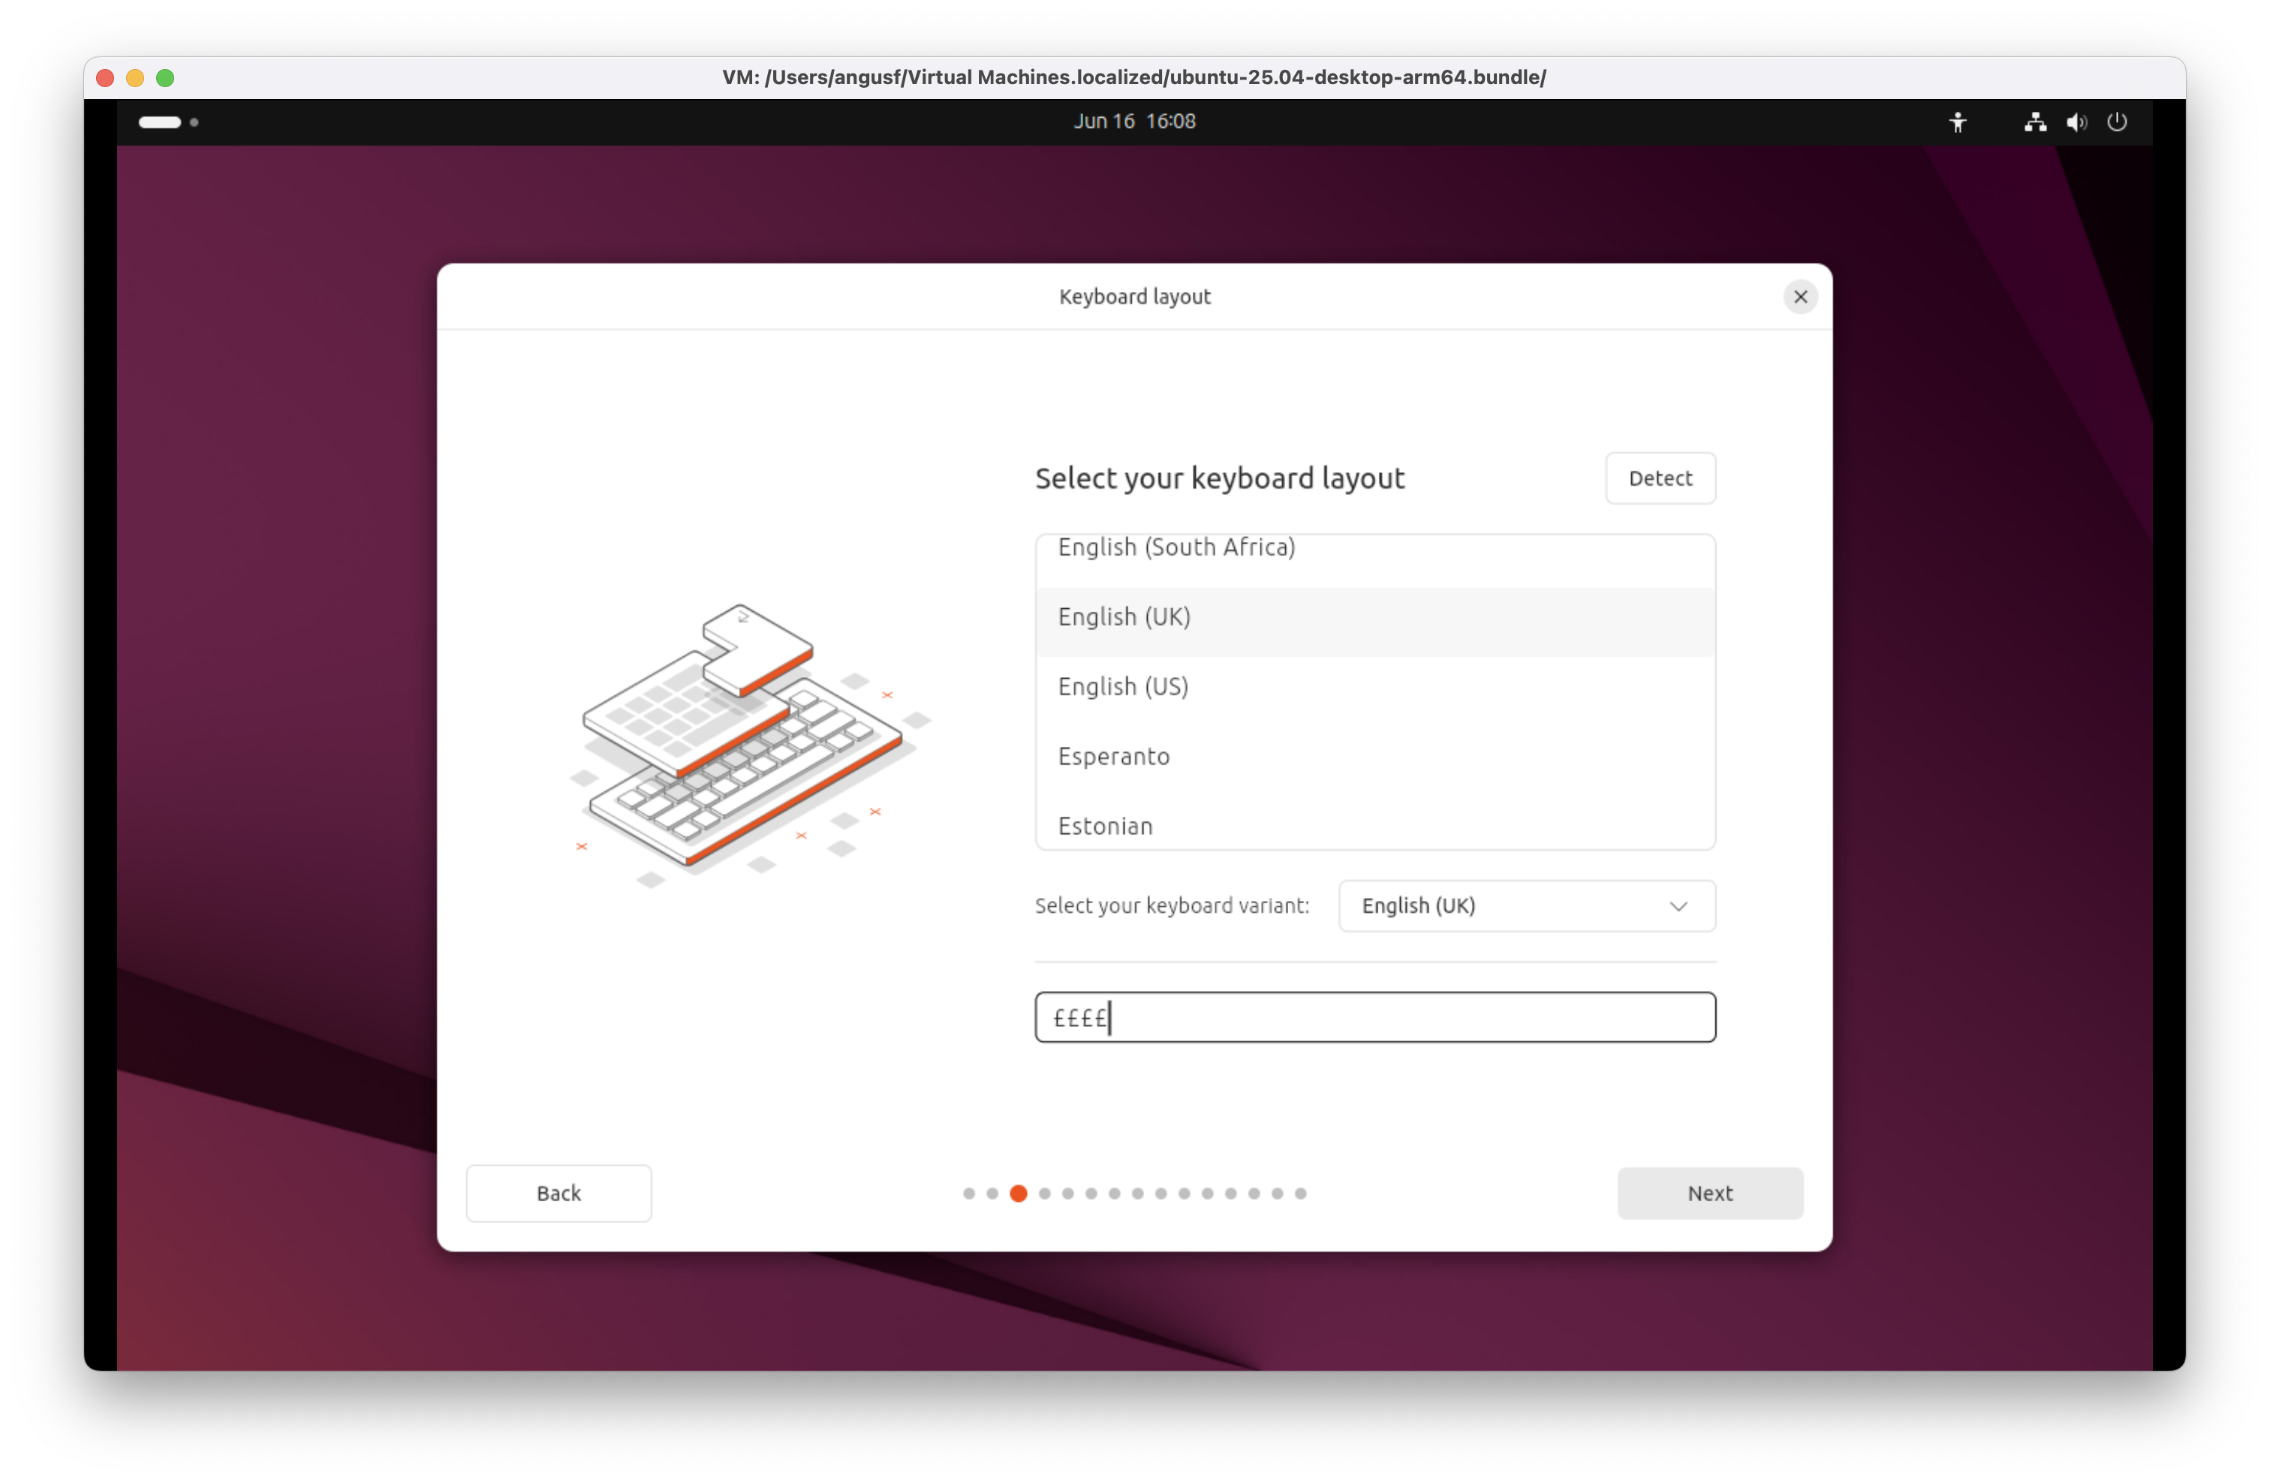
Task: Click the active orange step indicator dot
Action: (1019, 1193)
